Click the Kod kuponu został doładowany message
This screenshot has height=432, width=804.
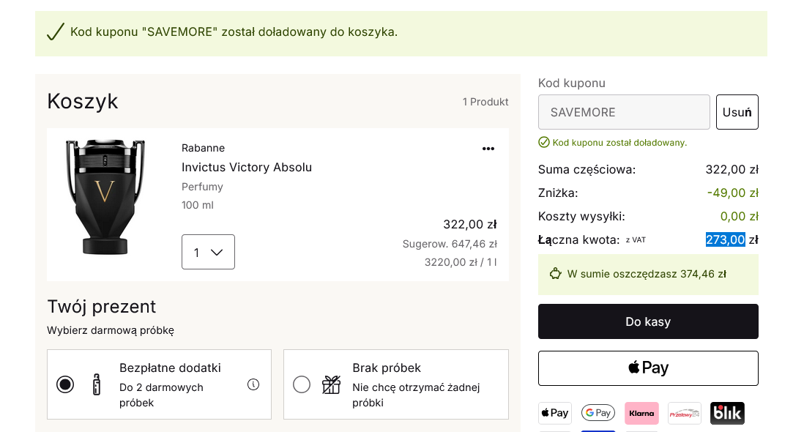pos(619,143)
